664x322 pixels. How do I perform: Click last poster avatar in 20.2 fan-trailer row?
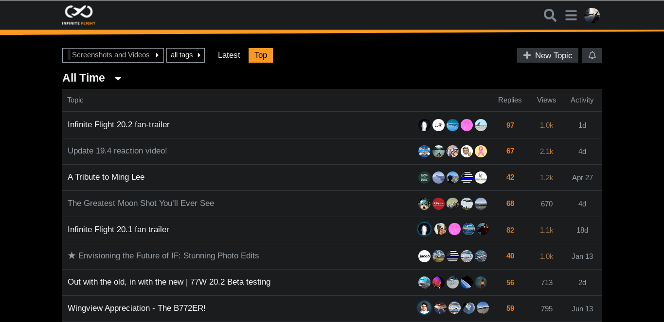[x=481, y=125]
